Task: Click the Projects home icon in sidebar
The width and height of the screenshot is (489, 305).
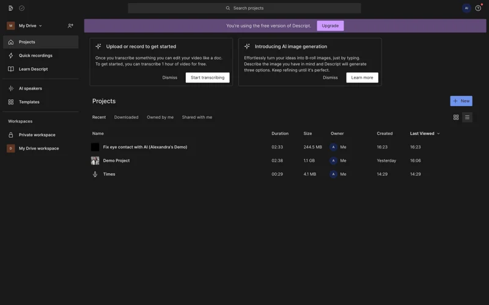Action: [x=11, y=42]
